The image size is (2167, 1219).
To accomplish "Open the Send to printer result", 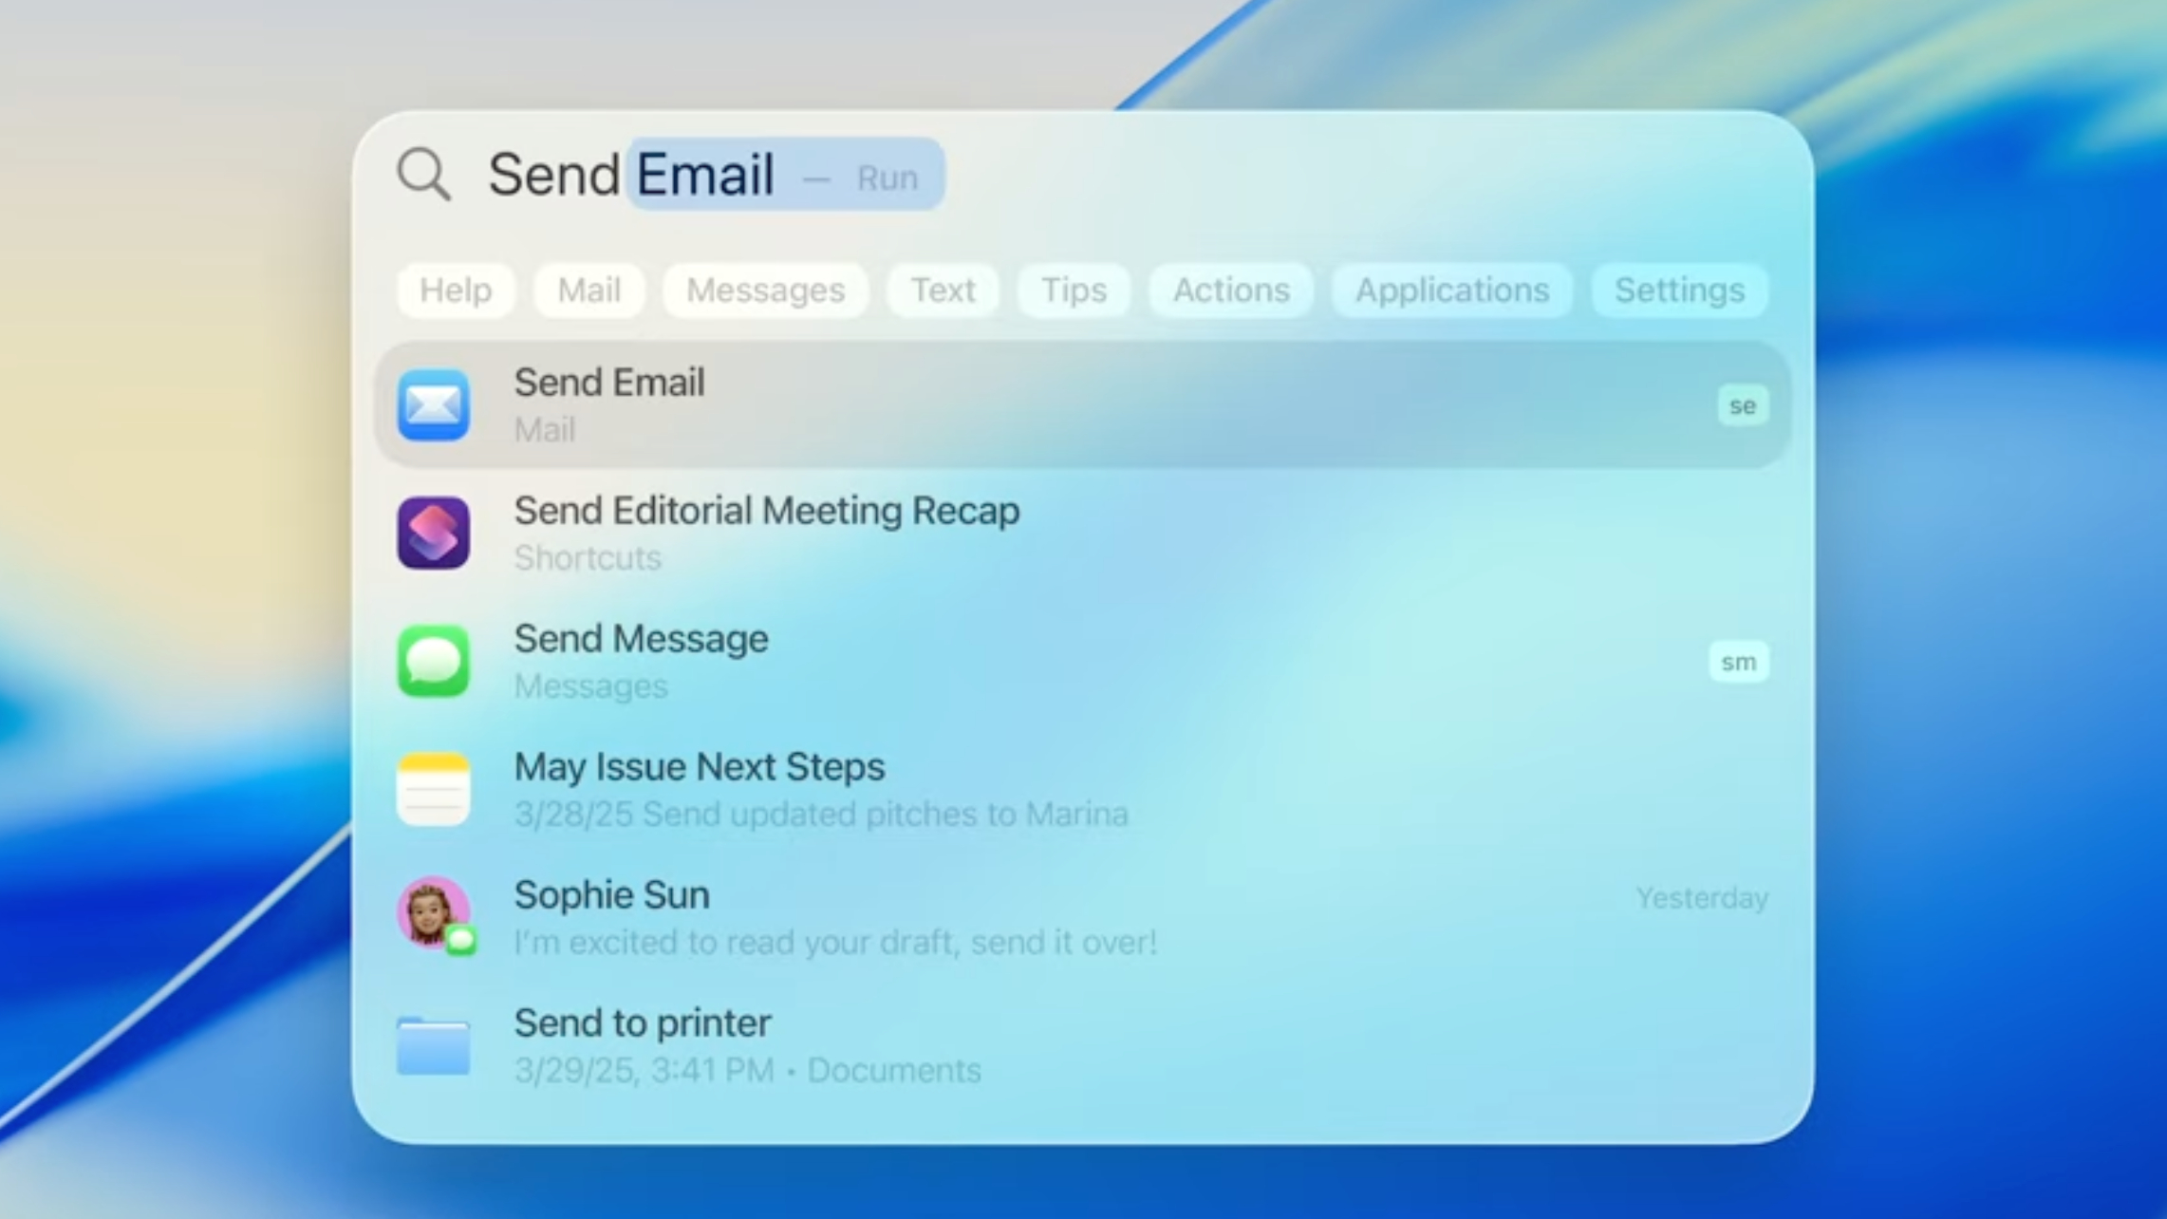I will (642, 1022).
